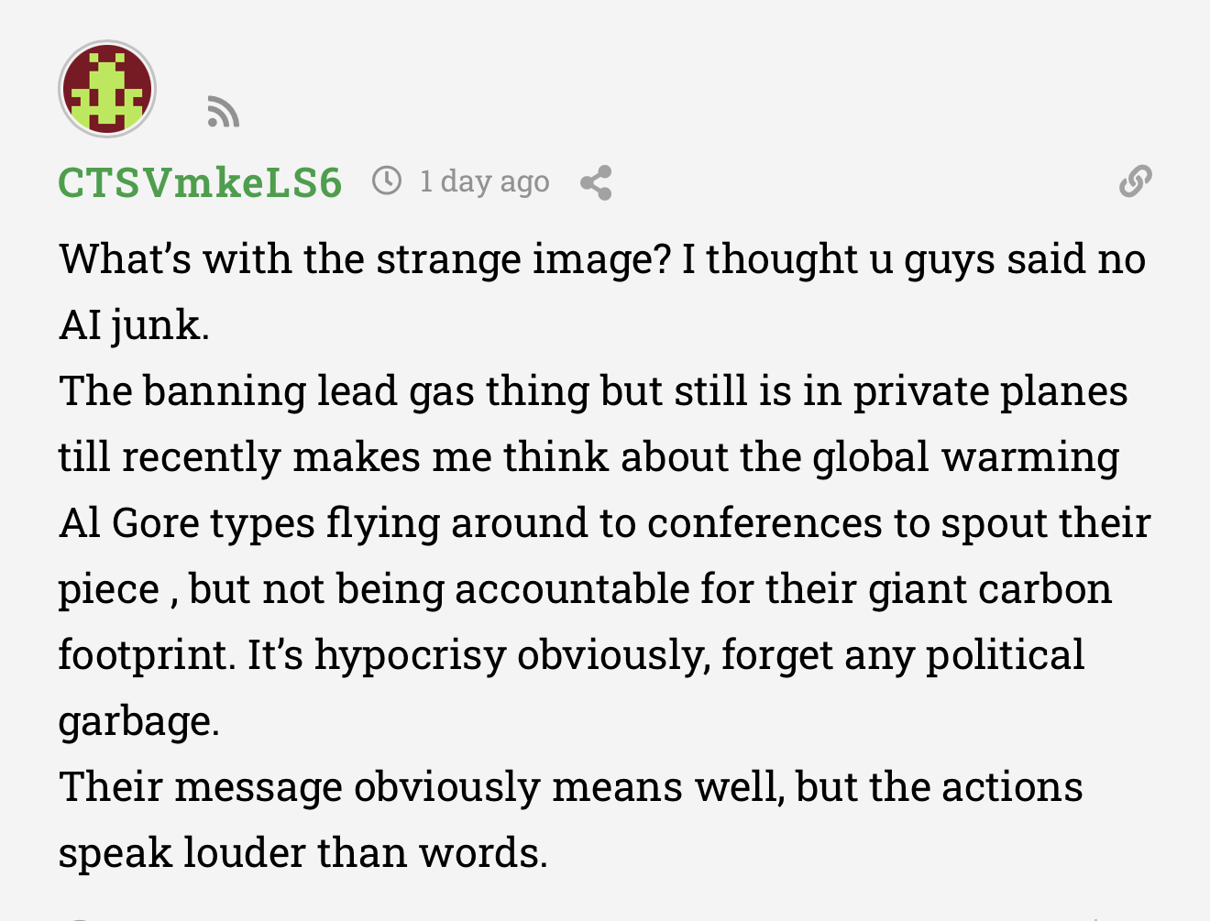Click the word "garbage." in the comment
The width and height of the screenshot is (1210, 921).
(x=138, y=721)
